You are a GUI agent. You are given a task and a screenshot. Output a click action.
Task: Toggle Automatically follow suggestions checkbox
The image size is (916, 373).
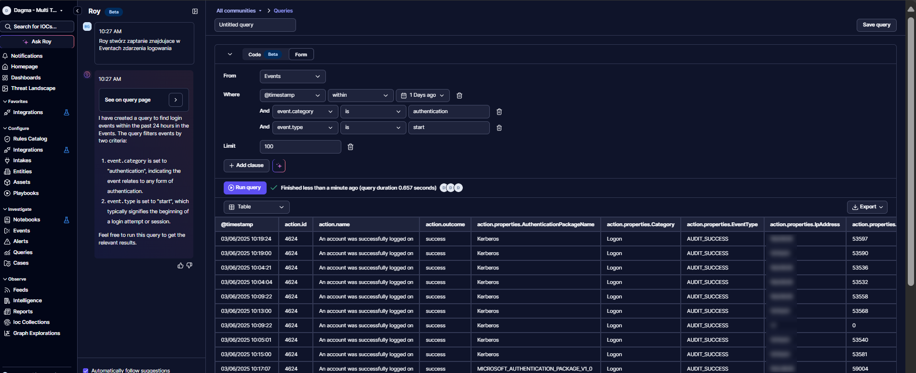pos(86,370)
